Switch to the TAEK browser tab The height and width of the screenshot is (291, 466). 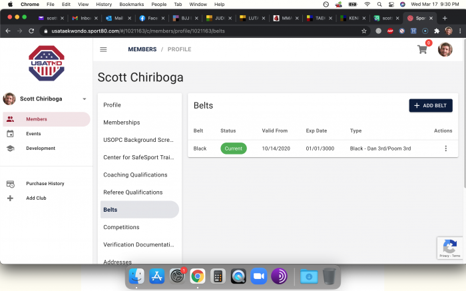320,18
